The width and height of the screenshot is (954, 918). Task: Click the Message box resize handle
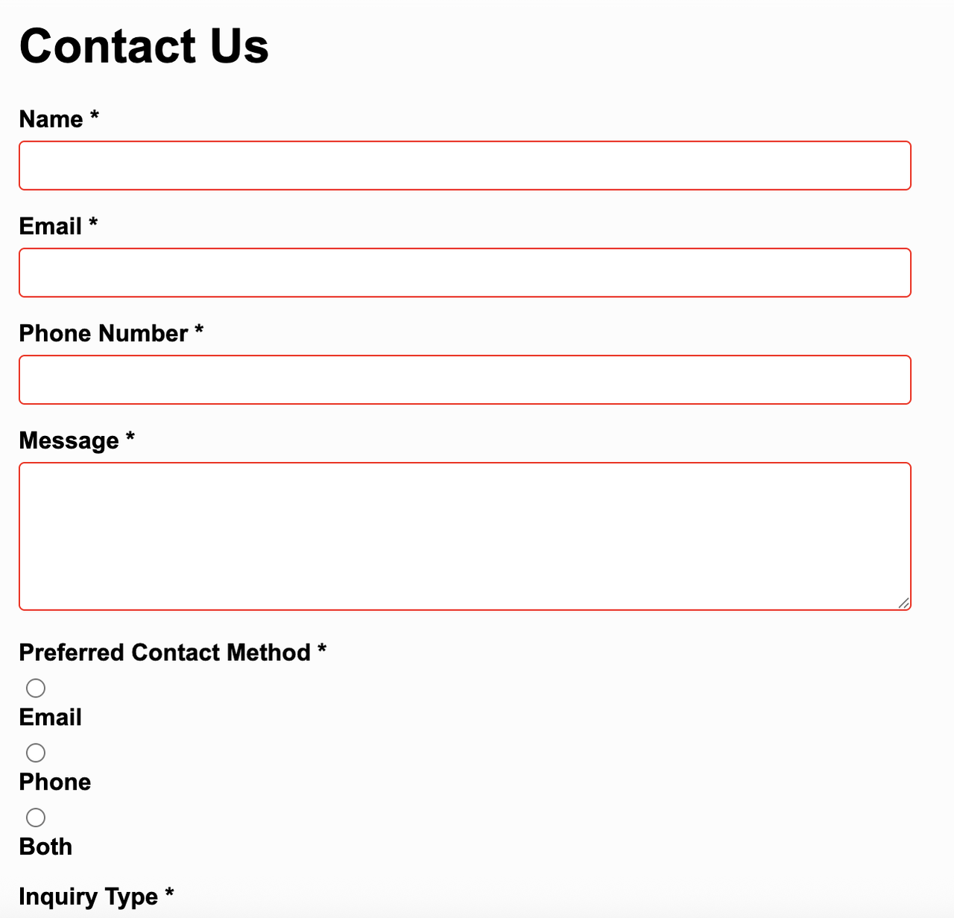(903, 603)
